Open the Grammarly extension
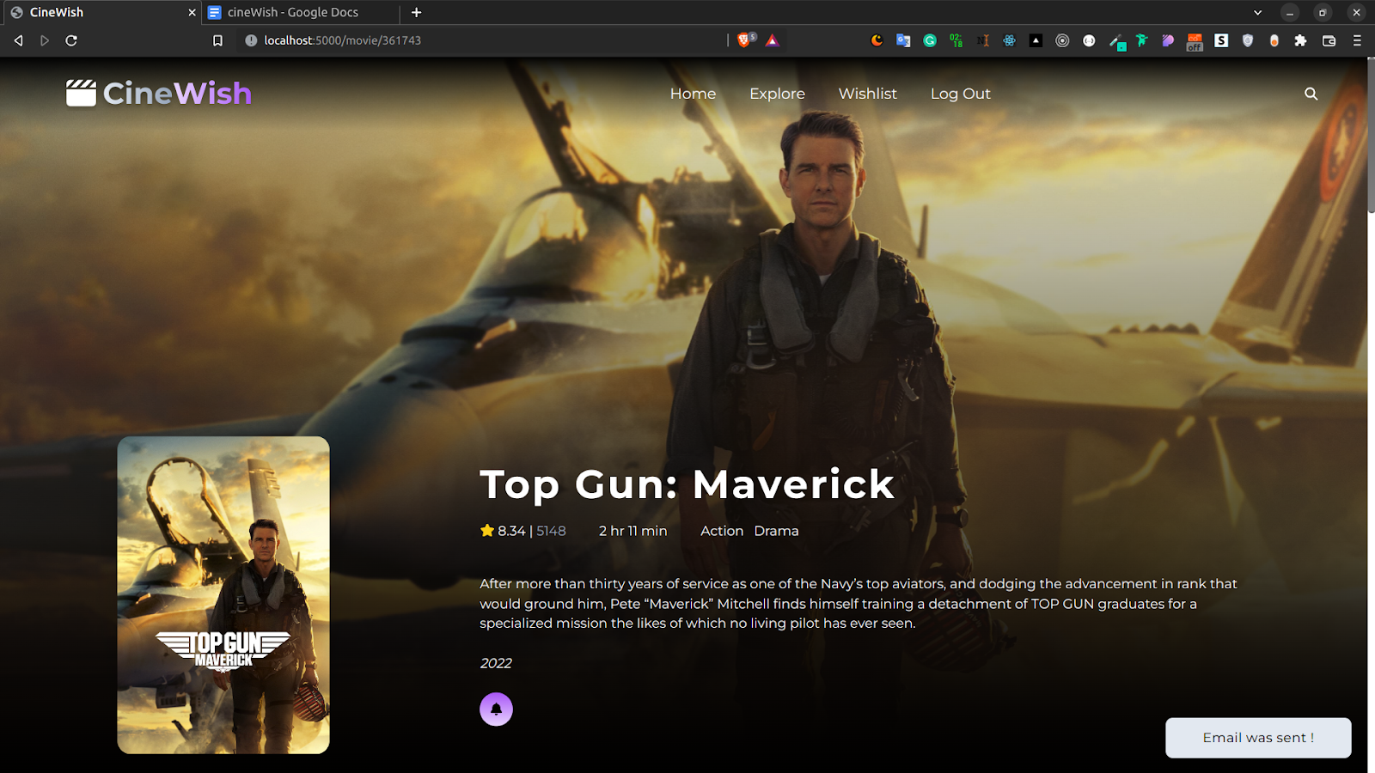 click(x=930, y=40)
